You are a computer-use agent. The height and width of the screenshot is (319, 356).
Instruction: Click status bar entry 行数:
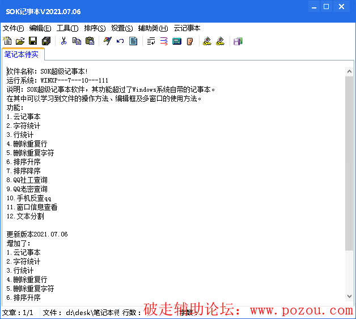pos(132,313)
